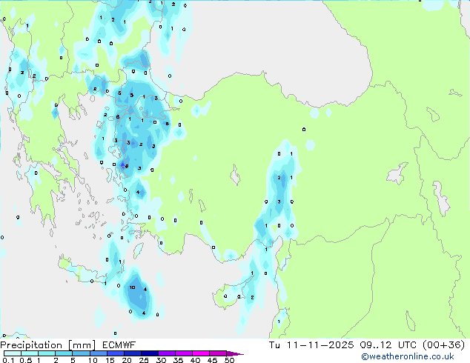Select the 30–35 mm purple legend box
Viewport: 470px width, 363px height.
tap(166, 353)
